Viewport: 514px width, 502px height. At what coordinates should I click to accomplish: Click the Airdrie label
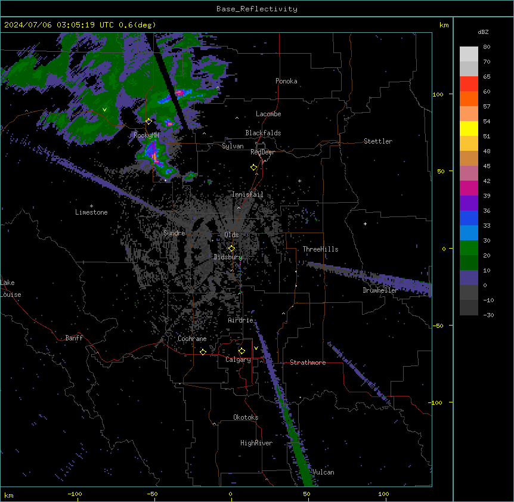tap(241, 320)
